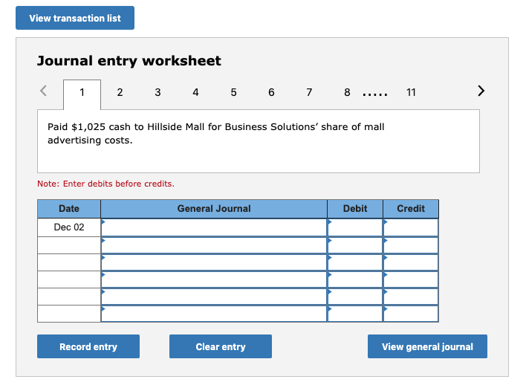Select the General Journal cell for Dec 02
526x388 pixels.
[214, 227]
